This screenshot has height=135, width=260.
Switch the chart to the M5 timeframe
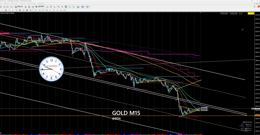(x=40, y=10)
